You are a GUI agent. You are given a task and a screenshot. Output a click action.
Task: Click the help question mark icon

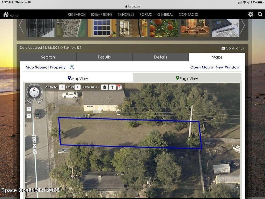(x=72, y=67)
